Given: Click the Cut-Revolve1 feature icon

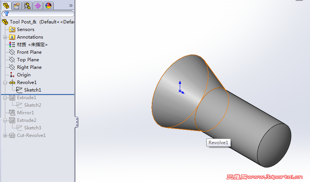Looking at the screenshot, I should (x=12, y=135).
